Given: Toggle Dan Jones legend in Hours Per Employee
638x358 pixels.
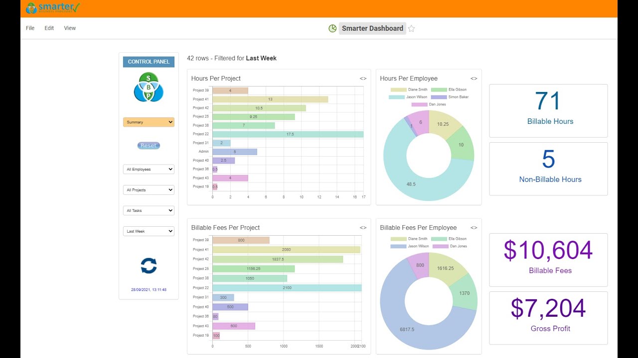Looking at the screenshot, I should pyautogui.click(x=429, y=104).
